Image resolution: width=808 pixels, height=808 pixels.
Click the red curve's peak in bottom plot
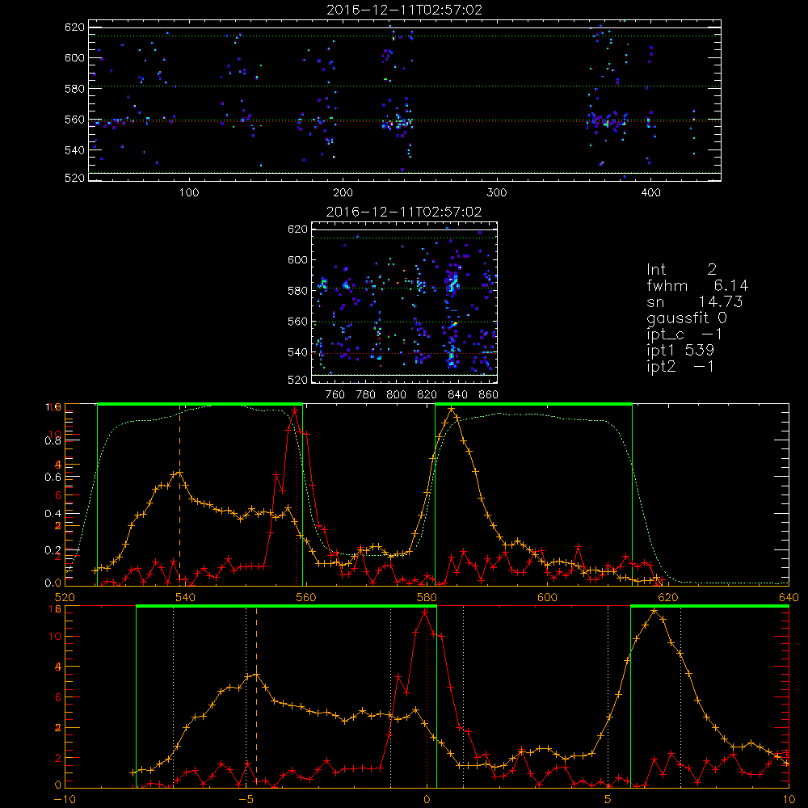tap(425, 612)
